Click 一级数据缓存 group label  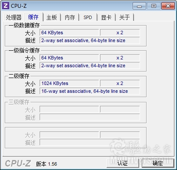[24, 26]
